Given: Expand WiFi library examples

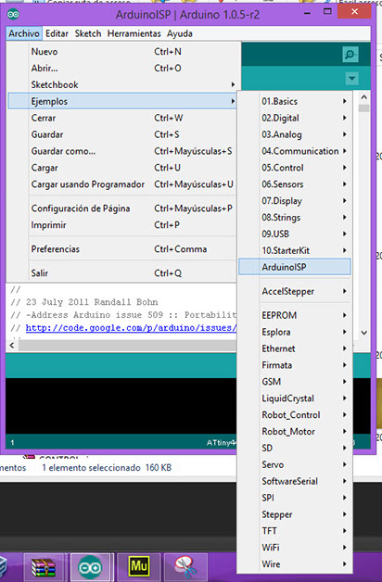Looking at the screenshot, I should pyautogui.click(x=295, y=548).
